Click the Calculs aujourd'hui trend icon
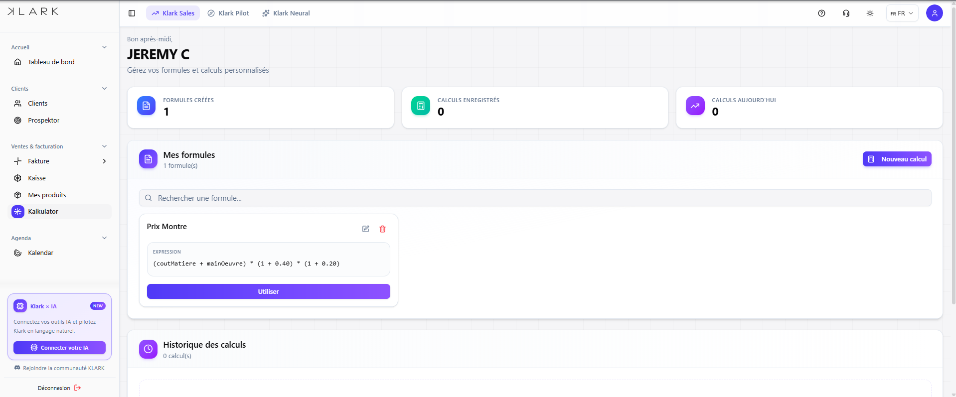 695,106
